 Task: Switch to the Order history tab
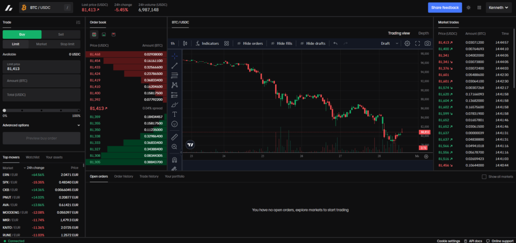point(123,177)
